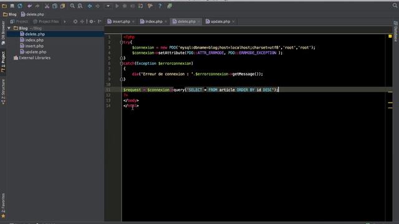
Task: Open the run configuration dropdown
Action: click(108, 6)
